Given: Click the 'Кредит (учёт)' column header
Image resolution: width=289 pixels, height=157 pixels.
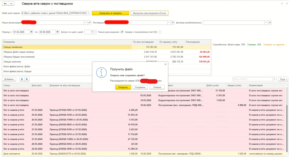Looking at the screenshot, I should tap(237, 86).
